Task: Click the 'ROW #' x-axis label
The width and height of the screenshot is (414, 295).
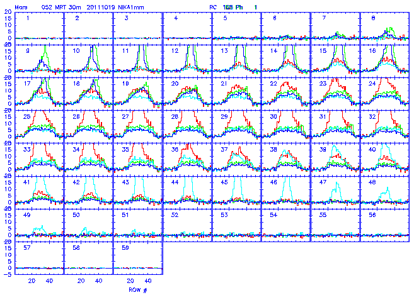Action: [137, 290]
